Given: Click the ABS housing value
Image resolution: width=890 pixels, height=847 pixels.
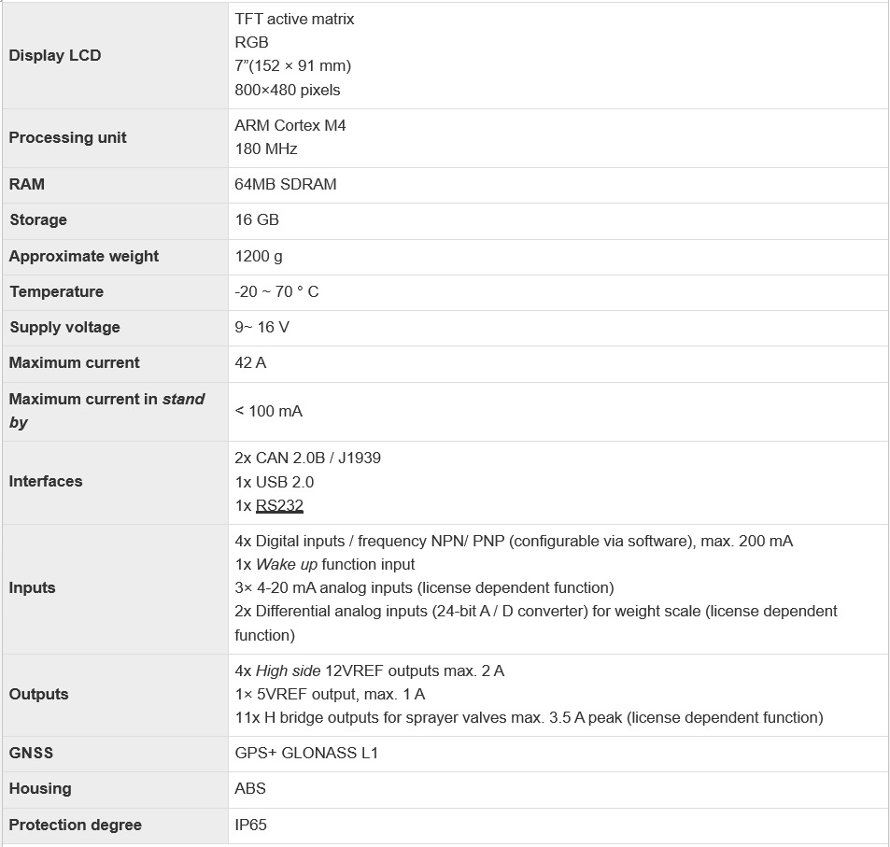Looking at the screenshot, I should (250, 788).
